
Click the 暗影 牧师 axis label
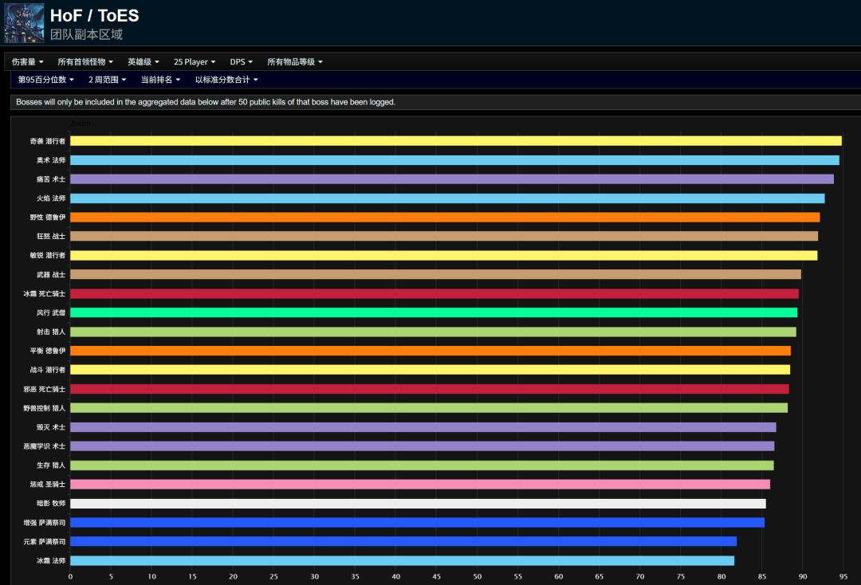pyautogui.click(x=50, y=503)
